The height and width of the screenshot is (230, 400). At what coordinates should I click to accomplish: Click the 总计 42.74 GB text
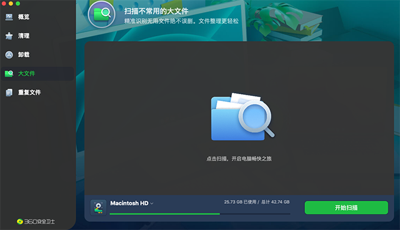tap(275, 202)
